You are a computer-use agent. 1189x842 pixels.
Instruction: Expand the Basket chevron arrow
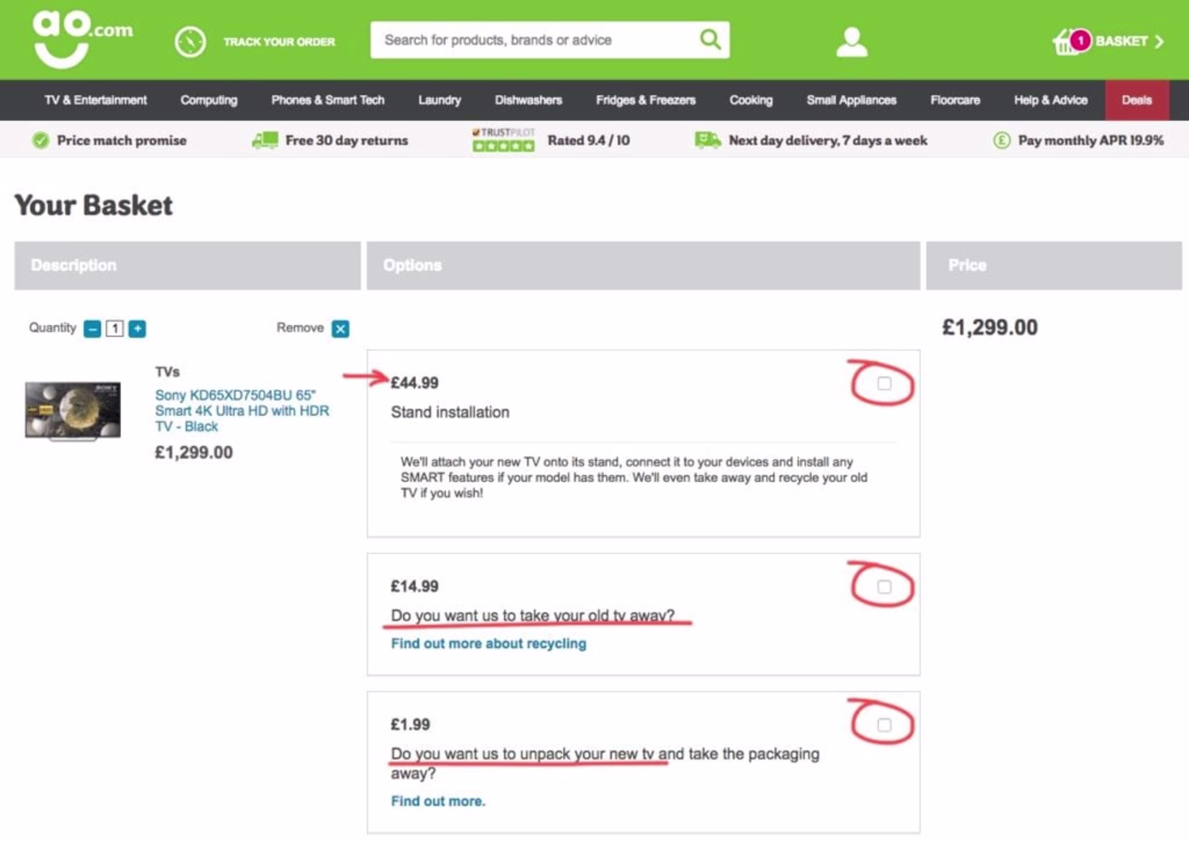(1159, 42)
